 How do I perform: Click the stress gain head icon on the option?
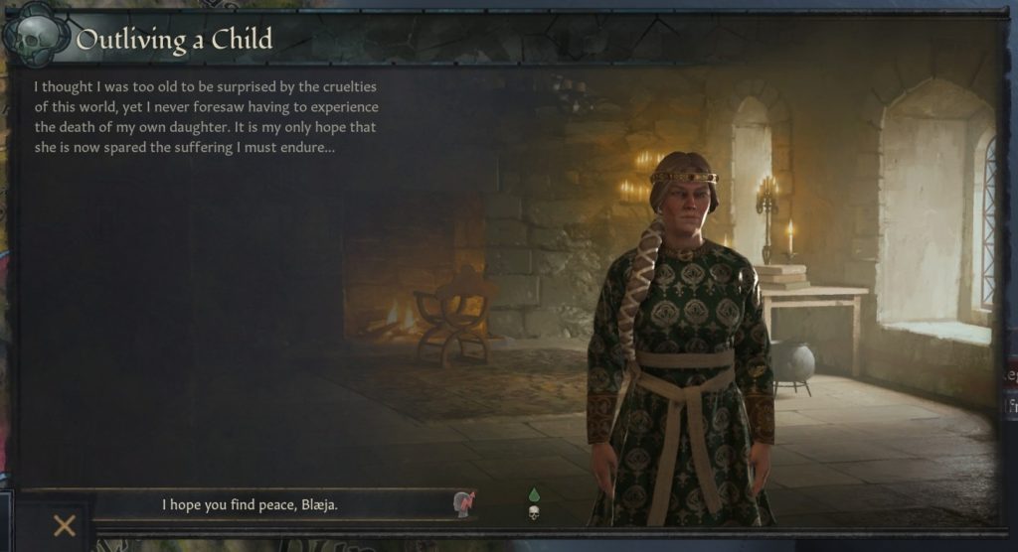click(x=463, y=504)
